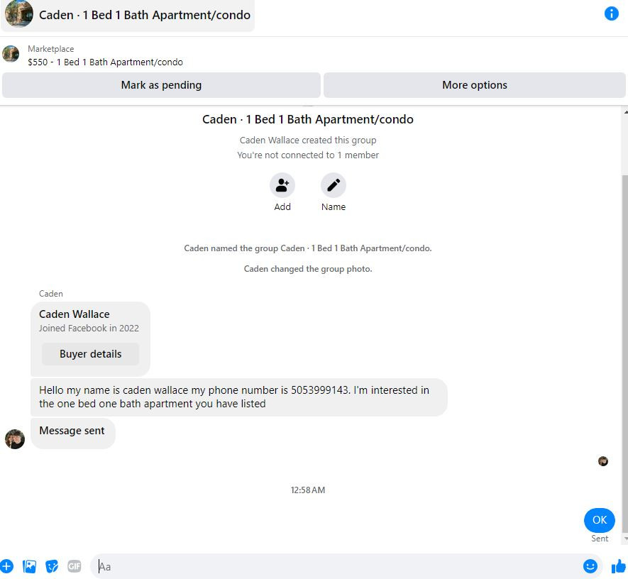Screen dimensions: 628x579
Task: Click the Add people icon
Action: point(282,185)
